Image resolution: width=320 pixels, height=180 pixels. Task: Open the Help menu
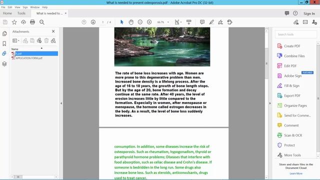(x=44, y=7)
